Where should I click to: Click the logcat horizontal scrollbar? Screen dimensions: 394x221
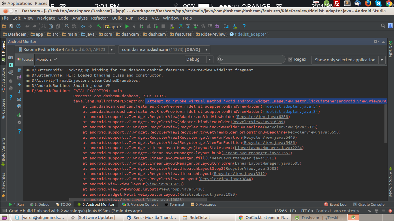pos(138,199)
